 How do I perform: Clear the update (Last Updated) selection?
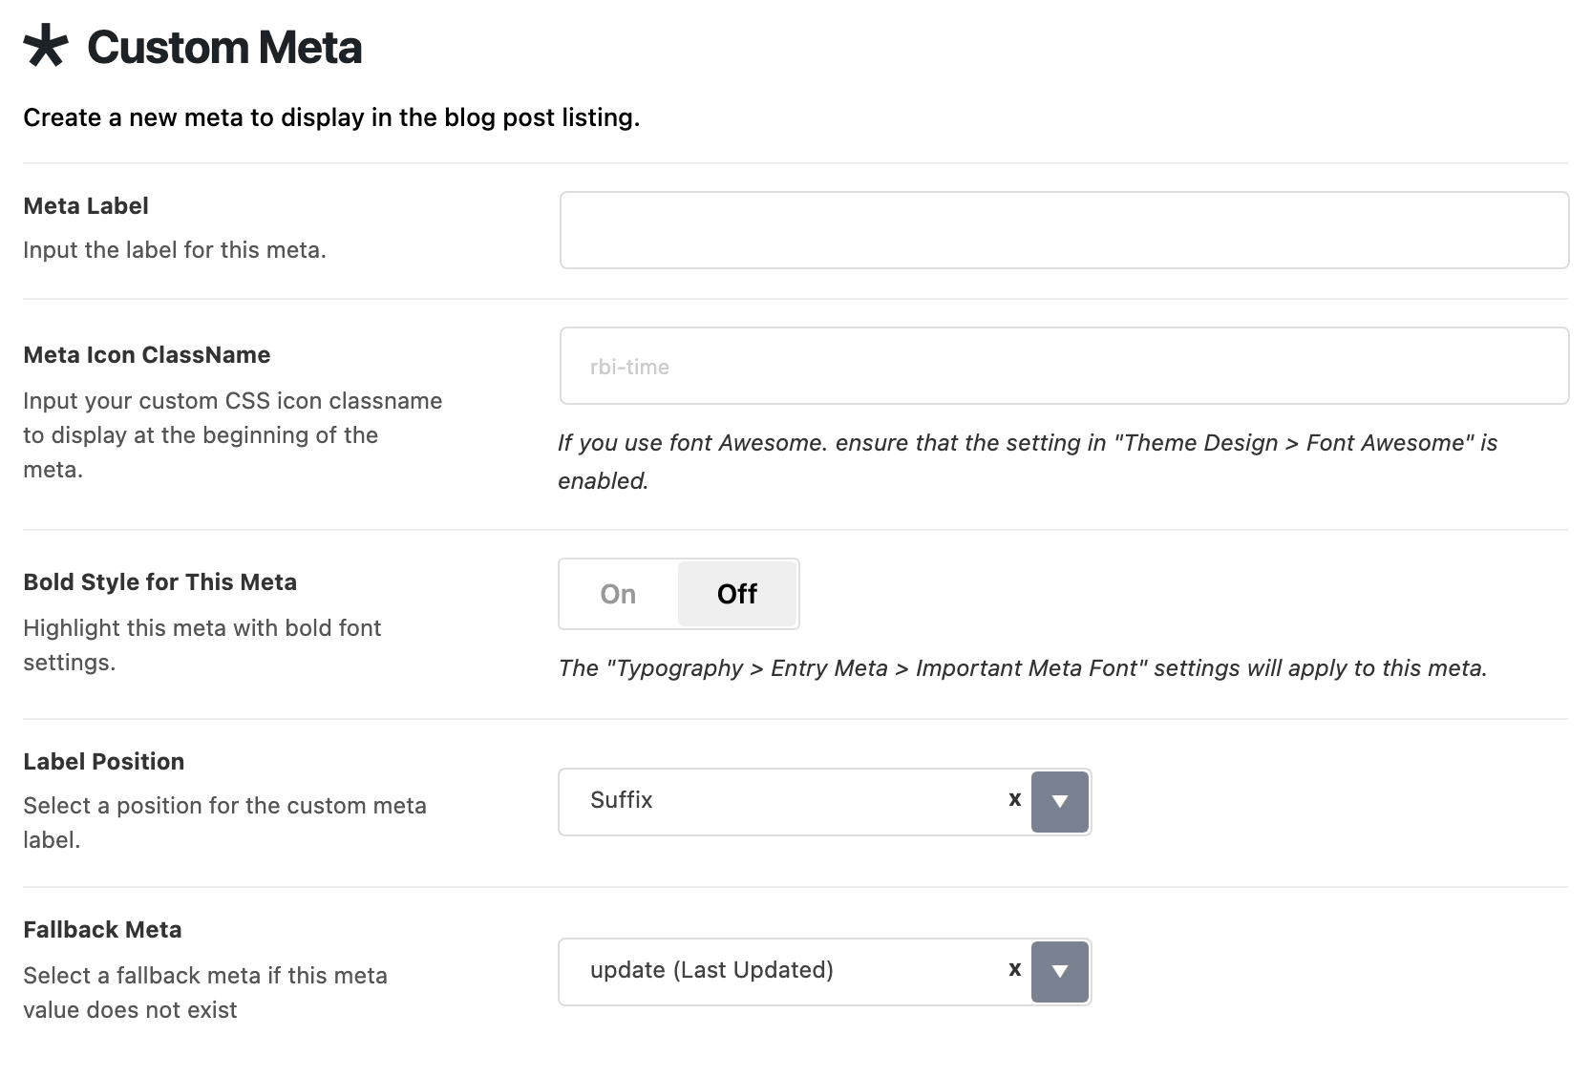pyautogui.click(x=1015, y=969)
